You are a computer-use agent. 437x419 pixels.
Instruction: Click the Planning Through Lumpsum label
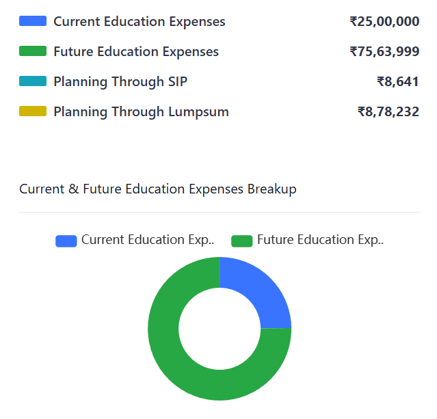point(141,111)
